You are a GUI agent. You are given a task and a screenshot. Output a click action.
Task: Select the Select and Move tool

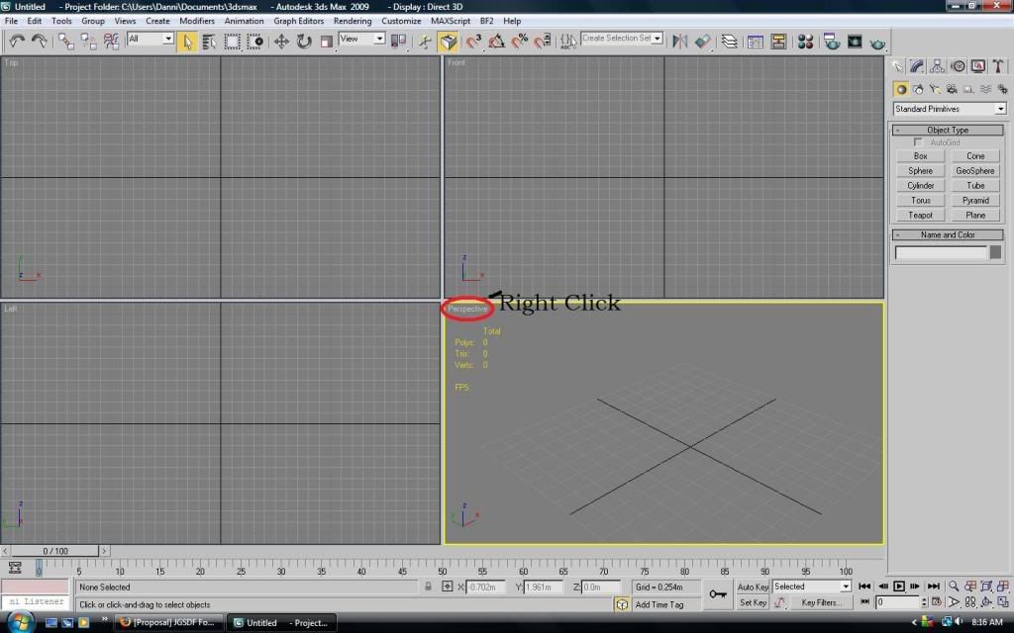281,41
